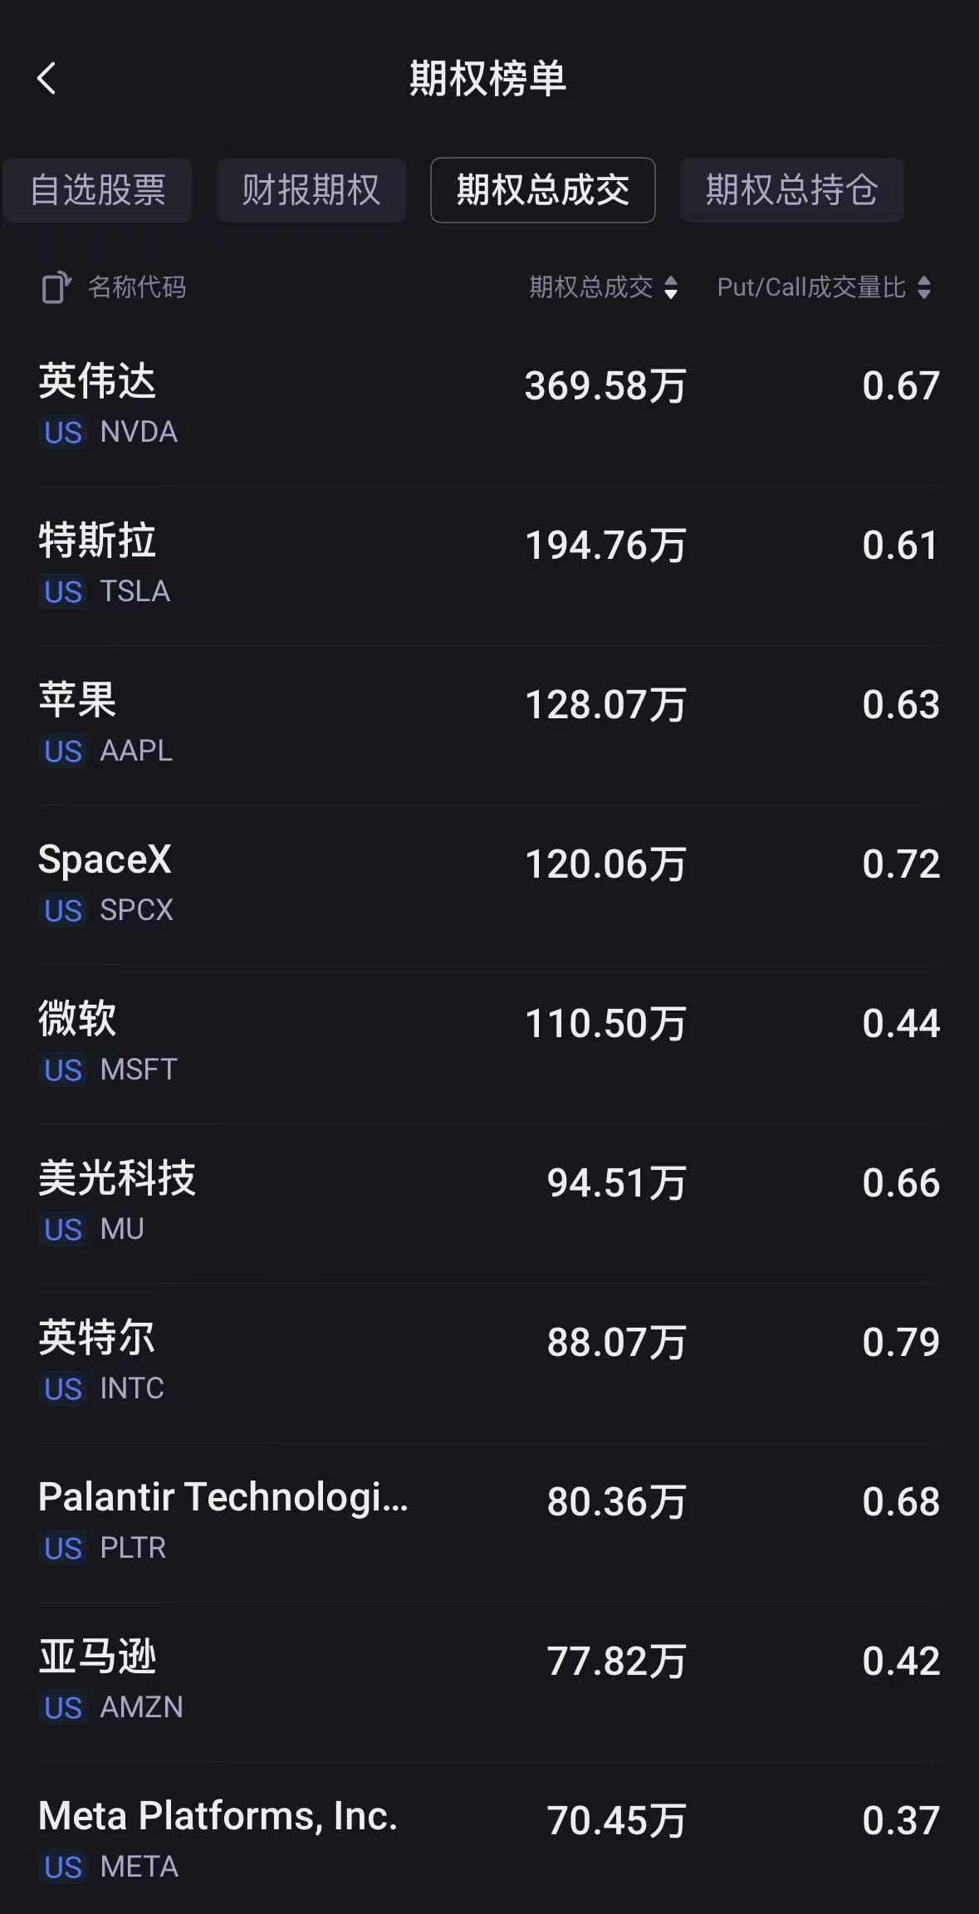This screenshot has height=1914, width=979.
Task: Select the 期权总成交 tab
Action: coord(542,190)
